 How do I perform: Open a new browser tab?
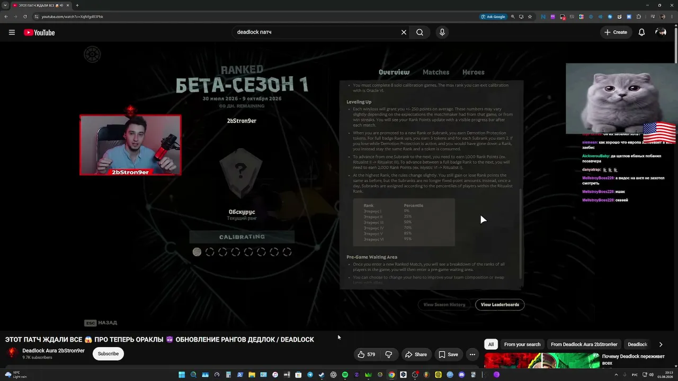77,5
